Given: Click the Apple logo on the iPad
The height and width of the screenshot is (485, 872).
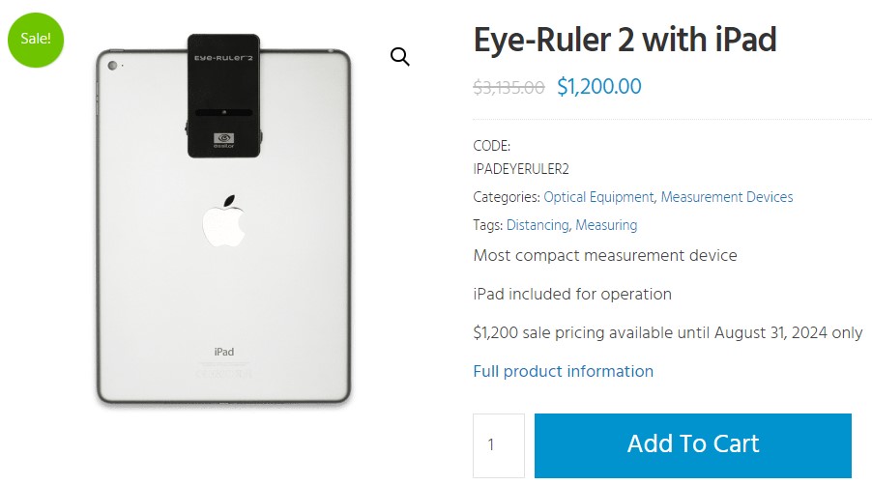Looking at the screenshot, I should point(224,221).
